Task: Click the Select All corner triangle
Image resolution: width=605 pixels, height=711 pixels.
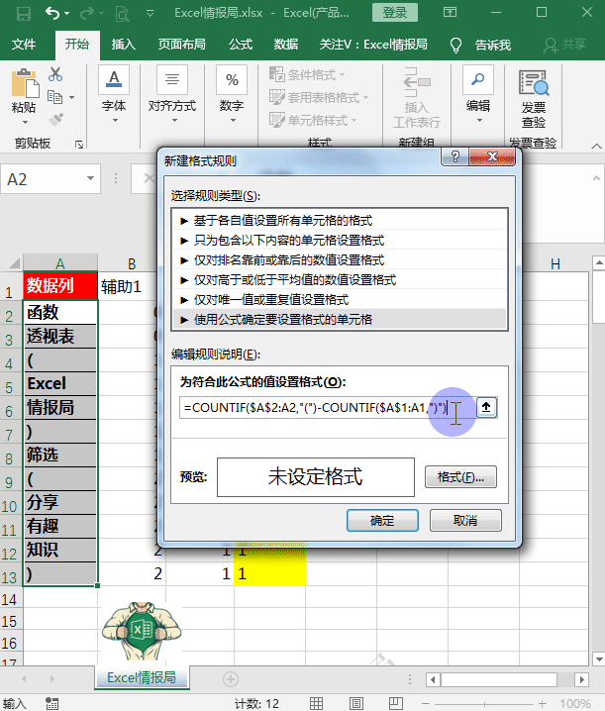Action: point(14,263)
